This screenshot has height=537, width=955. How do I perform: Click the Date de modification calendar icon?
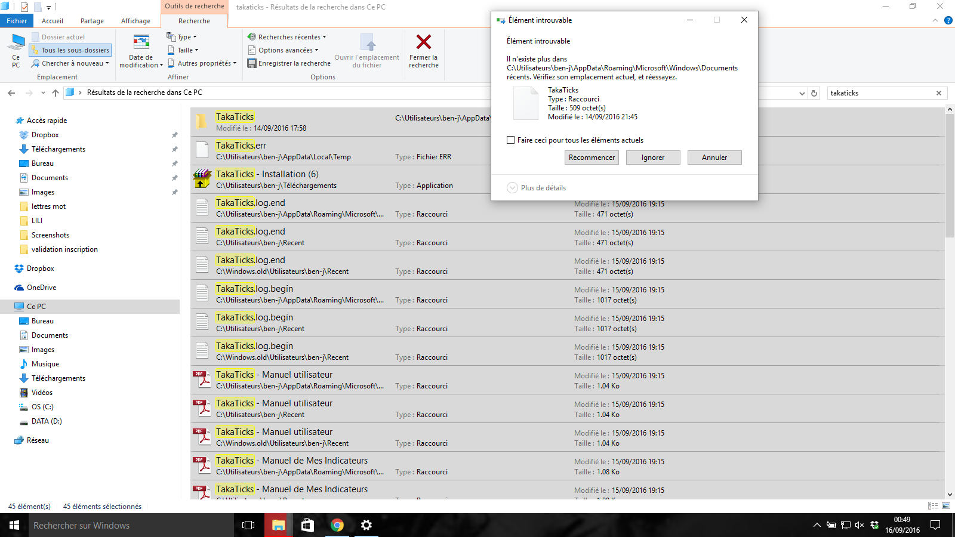coord(141,43)
